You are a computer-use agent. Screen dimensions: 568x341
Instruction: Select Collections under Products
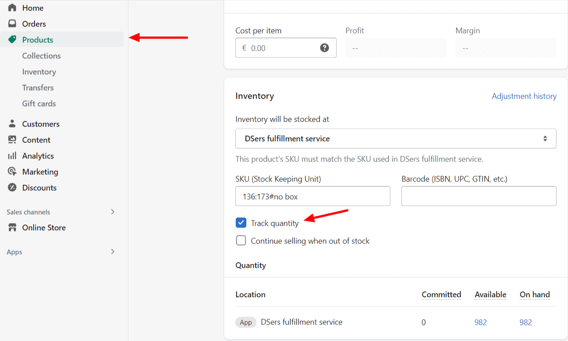pyautogui.click(x=41, y=56)
